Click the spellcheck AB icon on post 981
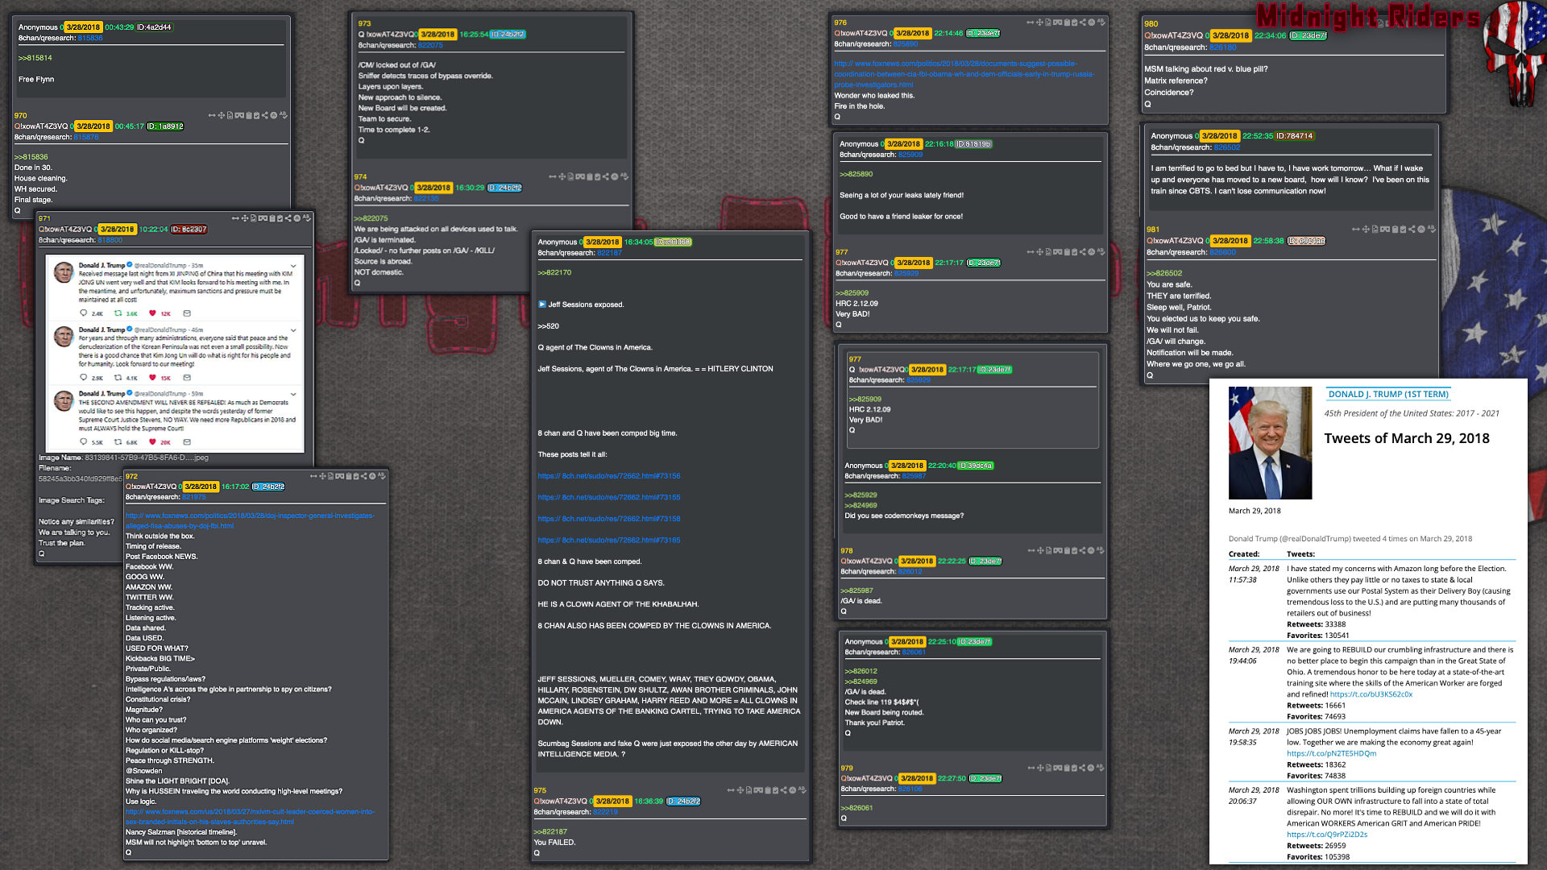 (1432, 230)
